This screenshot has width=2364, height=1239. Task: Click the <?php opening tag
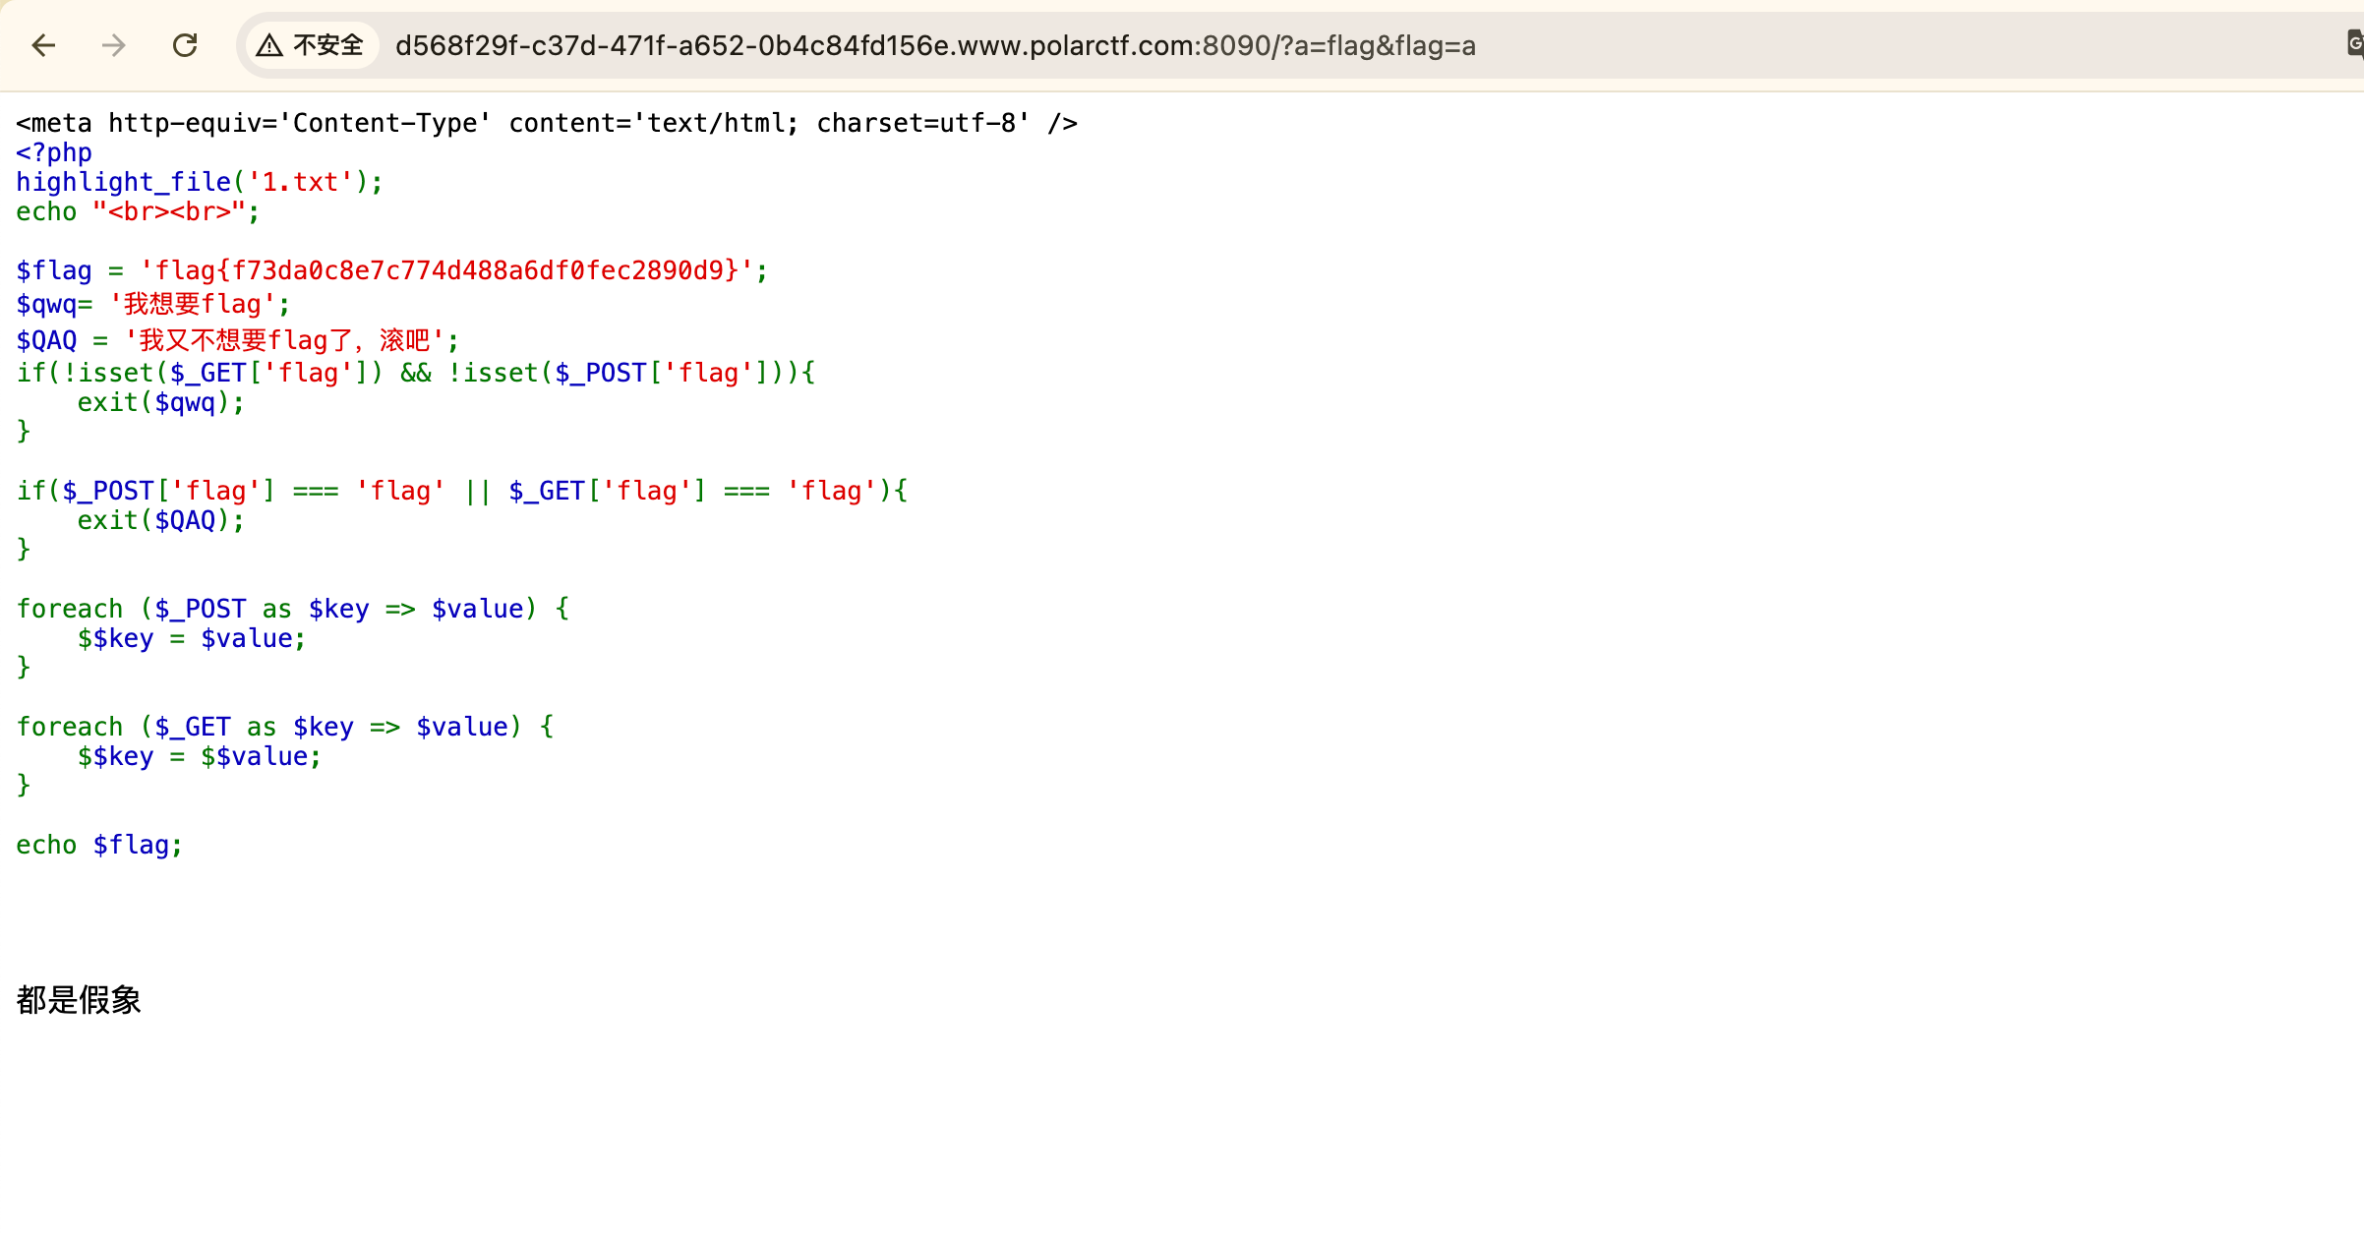tap(54, 152)
